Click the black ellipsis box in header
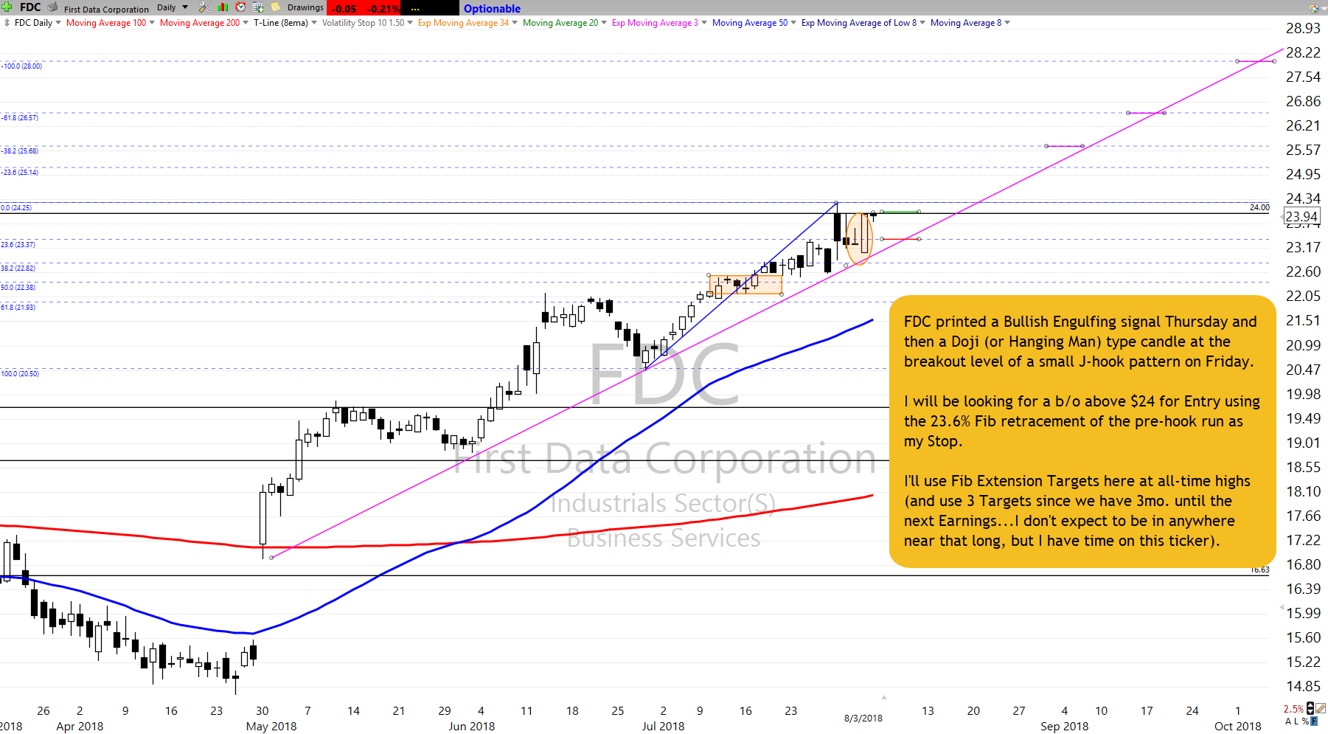1328x734 pixels. coord(430,8)
